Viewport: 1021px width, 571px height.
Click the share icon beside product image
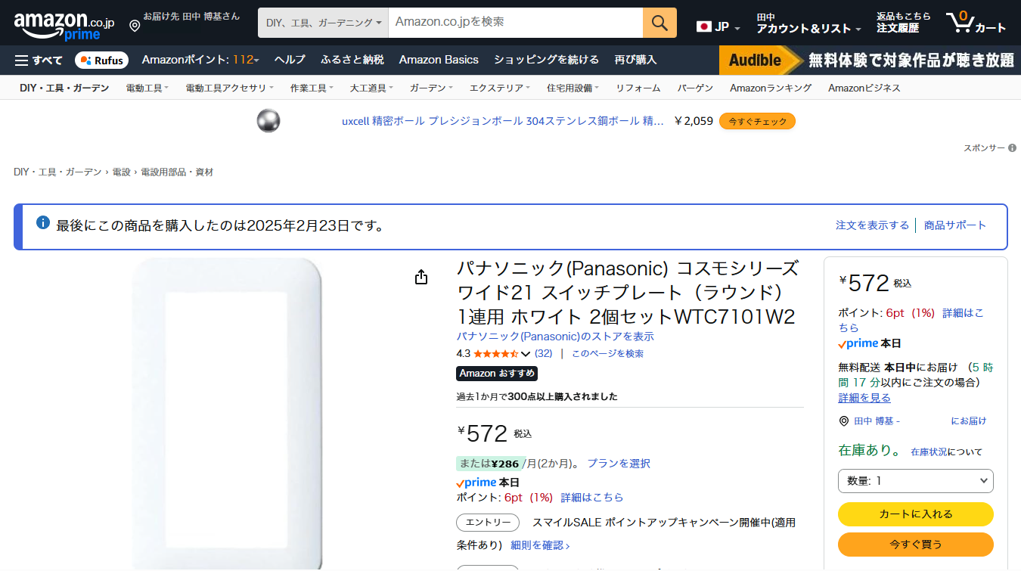pos(421,278)
